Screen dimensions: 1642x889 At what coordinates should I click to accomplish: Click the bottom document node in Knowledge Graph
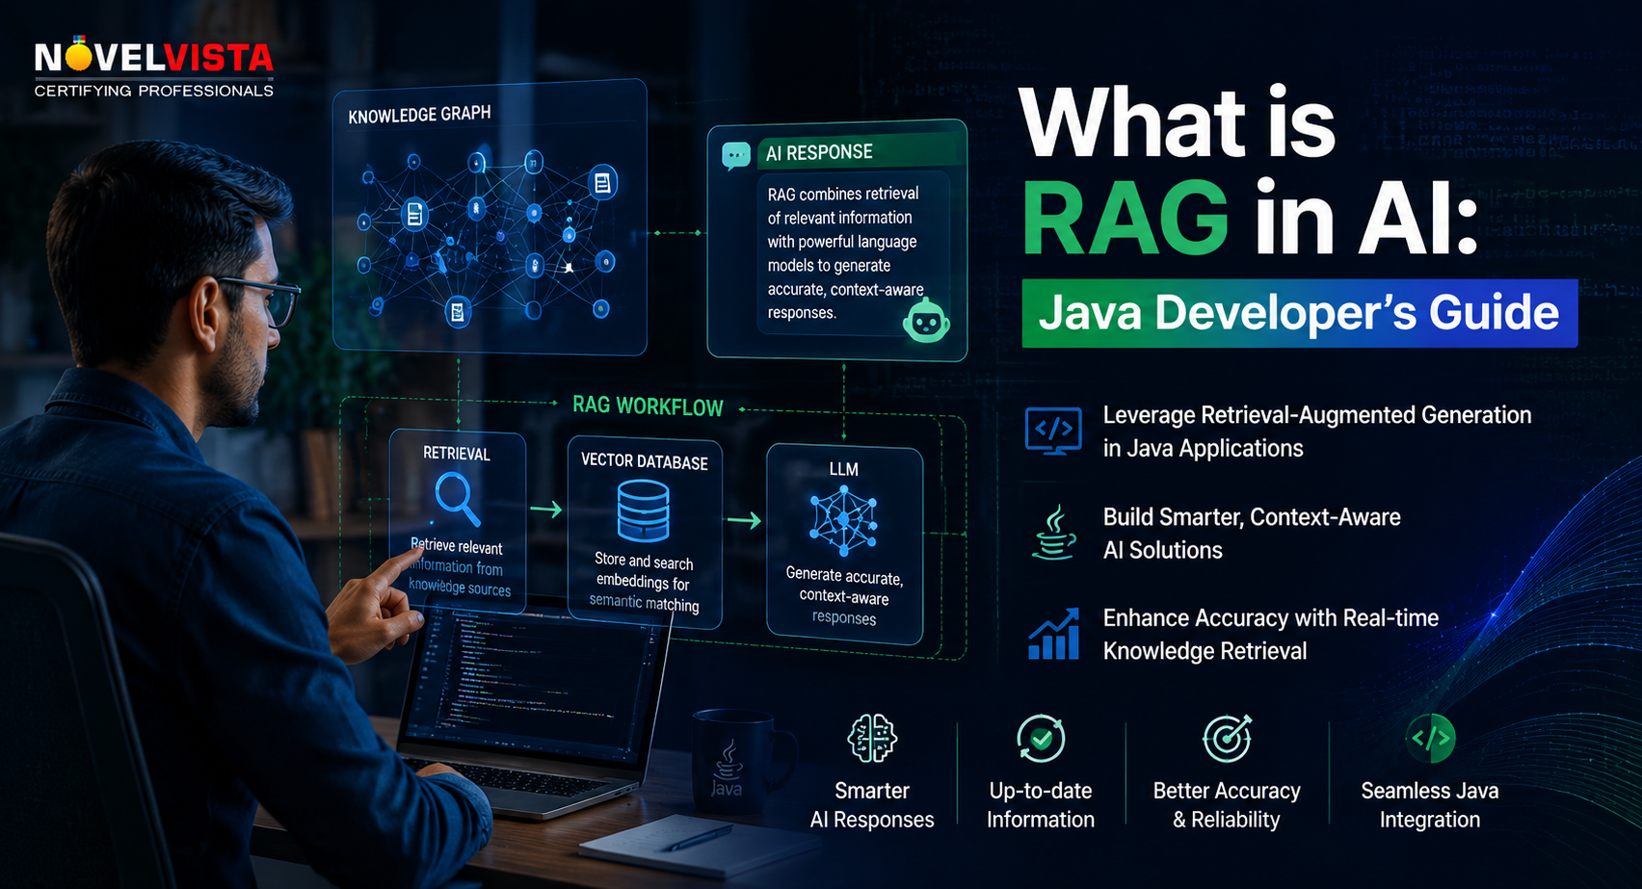tap(458, 312)
